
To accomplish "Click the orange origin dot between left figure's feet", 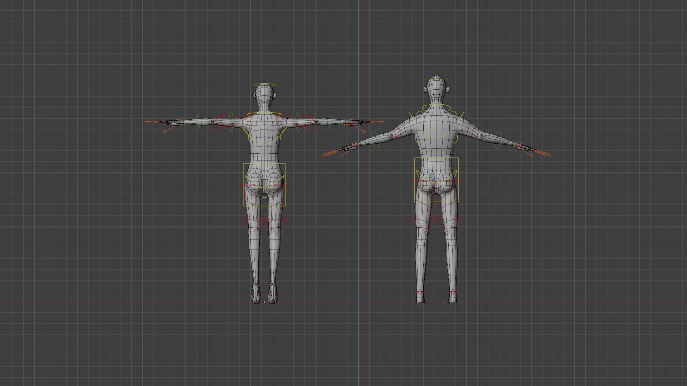I will coord(264,302).
